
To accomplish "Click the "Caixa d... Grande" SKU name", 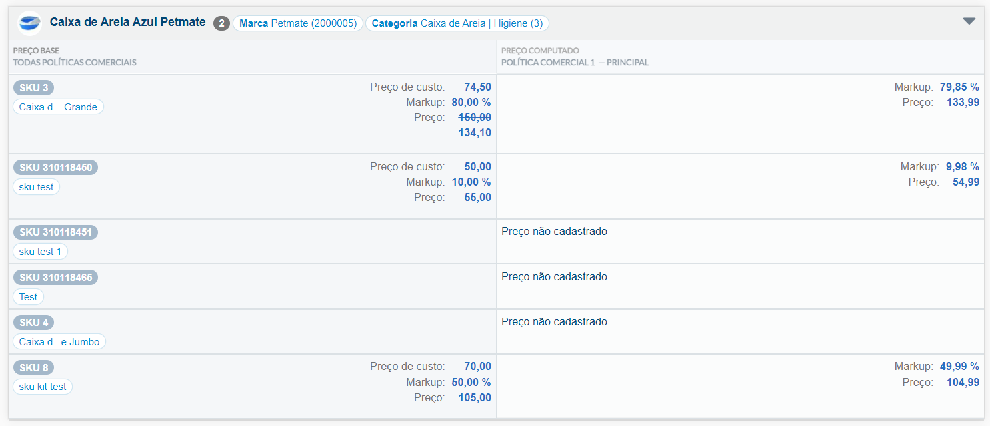I will point(58,107).
